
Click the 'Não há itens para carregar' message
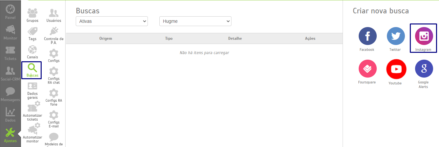click(x=204, y=52)
